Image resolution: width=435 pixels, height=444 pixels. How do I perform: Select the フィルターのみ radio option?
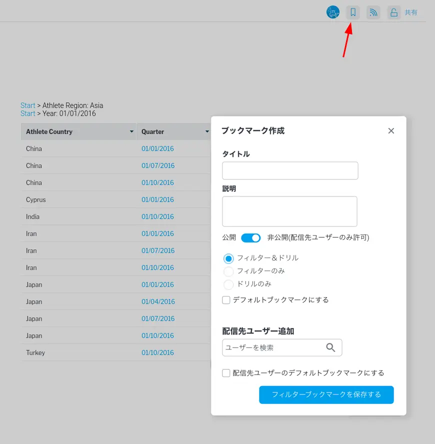point(228,271)
